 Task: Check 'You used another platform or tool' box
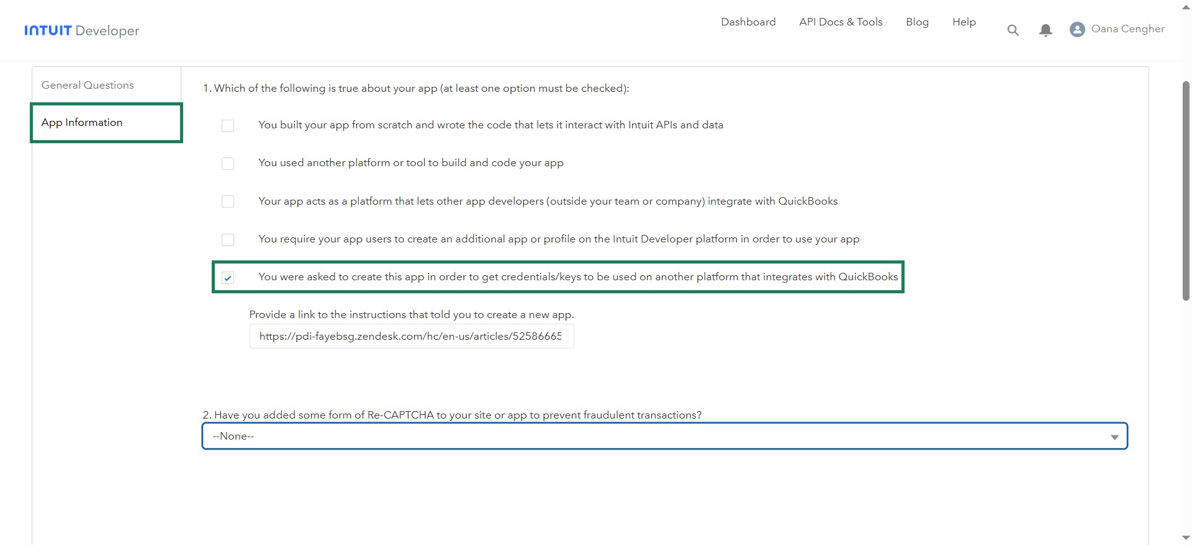pos(228,164)
